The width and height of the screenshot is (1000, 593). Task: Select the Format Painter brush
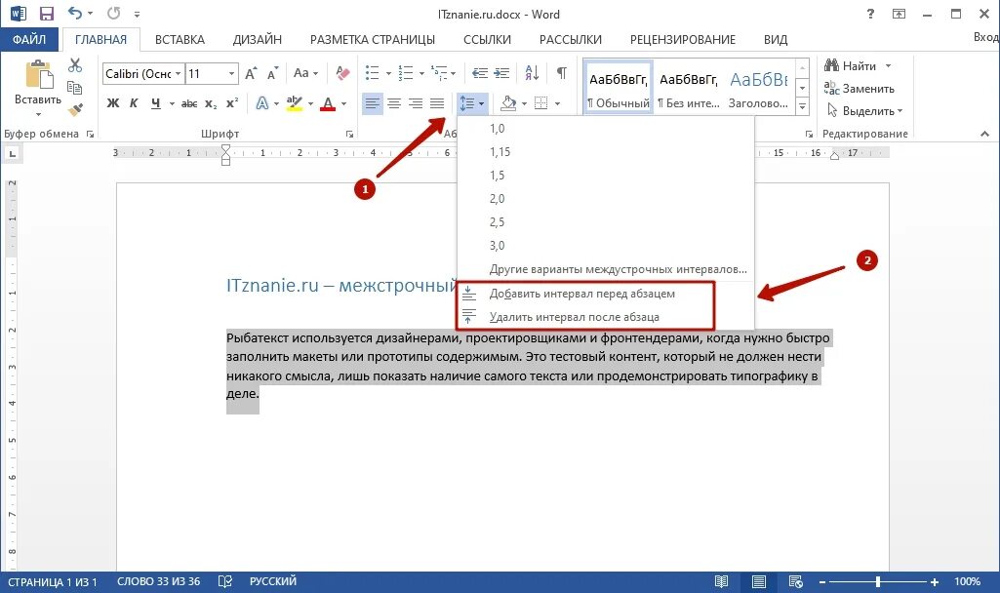click(75, 109)
